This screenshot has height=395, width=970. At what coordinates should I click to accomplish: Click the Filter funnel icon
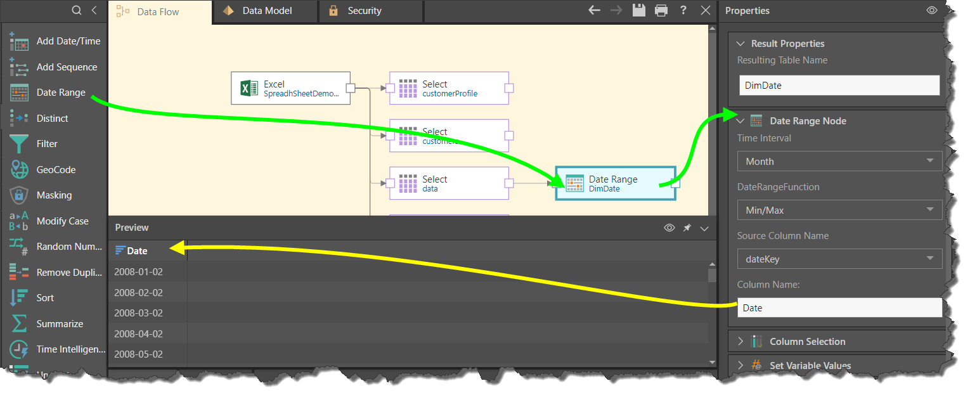tap(19, 144)
